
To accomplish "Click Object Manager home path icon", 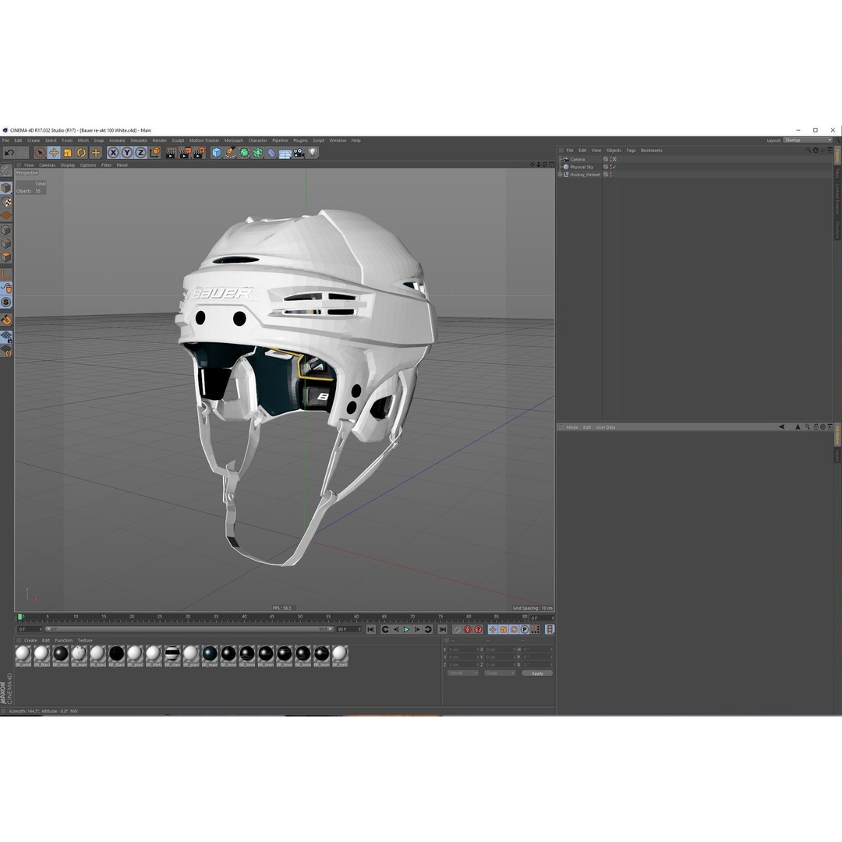I will [x=815, y=150].
